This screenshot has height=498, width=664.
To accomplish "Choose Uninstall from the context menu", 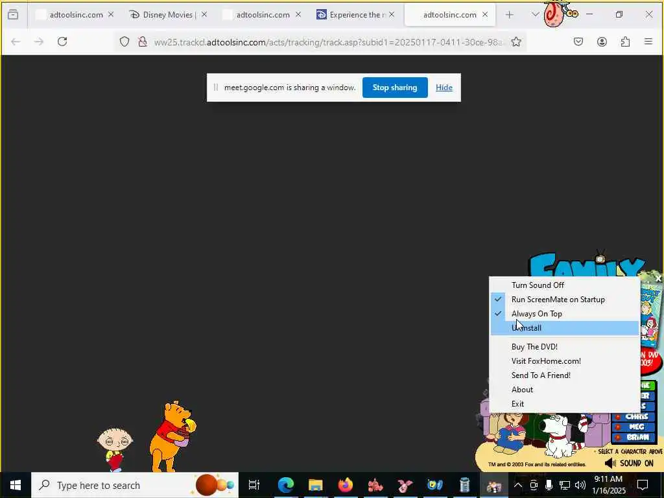I will point(565,328).
